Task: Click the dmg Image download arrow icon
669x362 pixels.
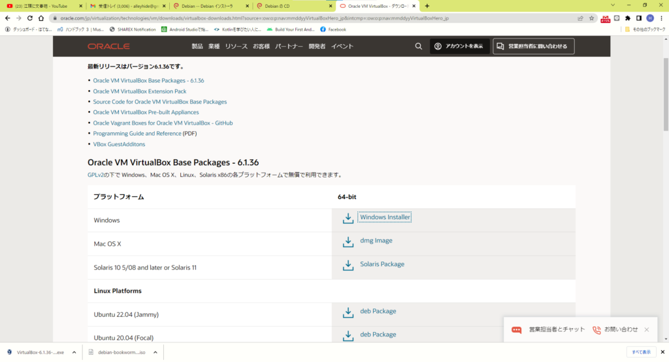Action: click(348, 241)
